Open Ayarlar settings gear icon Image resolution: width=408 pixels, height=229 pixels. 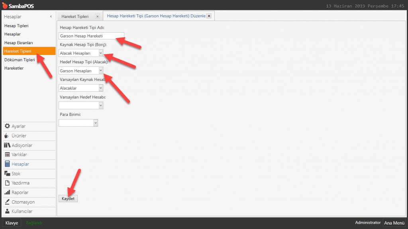[7, 126]
